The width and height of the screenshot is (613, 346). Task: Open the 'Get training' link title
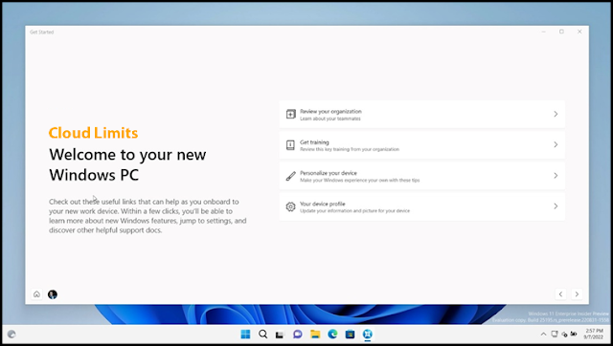click(314, 142)
